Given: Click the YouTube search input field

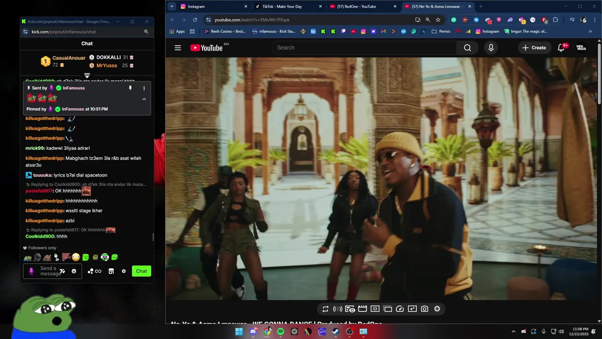Looking at the screenshot, I should tap(364, 48).
